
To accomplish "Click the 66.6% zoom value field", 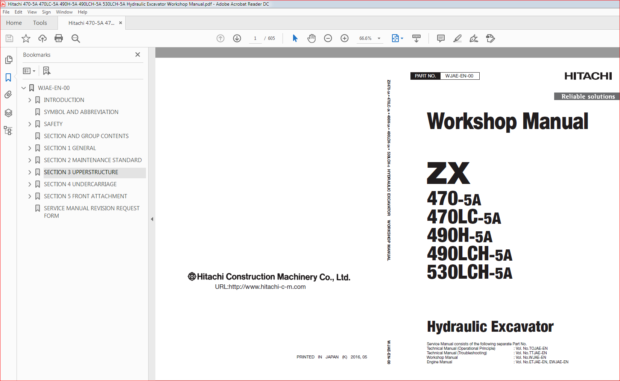I will point(365,38).
